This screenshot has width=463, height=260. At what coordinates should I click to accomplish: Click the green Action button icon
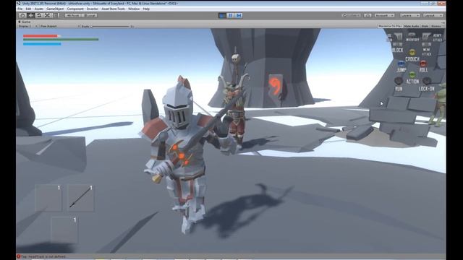pyautogui.click(x=412, y=74)
